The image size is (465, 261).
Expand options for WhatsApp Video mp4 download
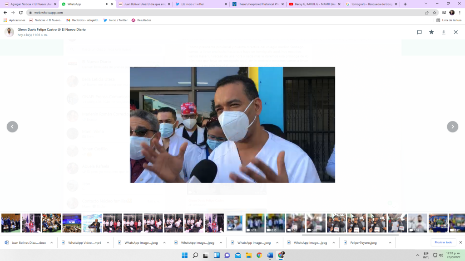click(x=108, y=243)
